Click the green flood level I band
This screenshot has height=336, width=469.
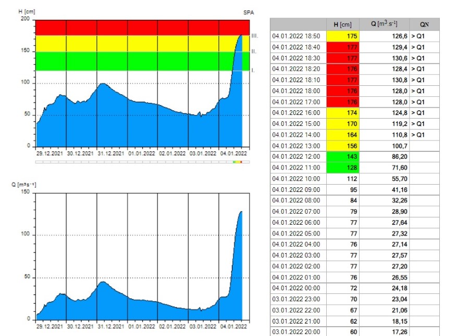pos(142,61)
